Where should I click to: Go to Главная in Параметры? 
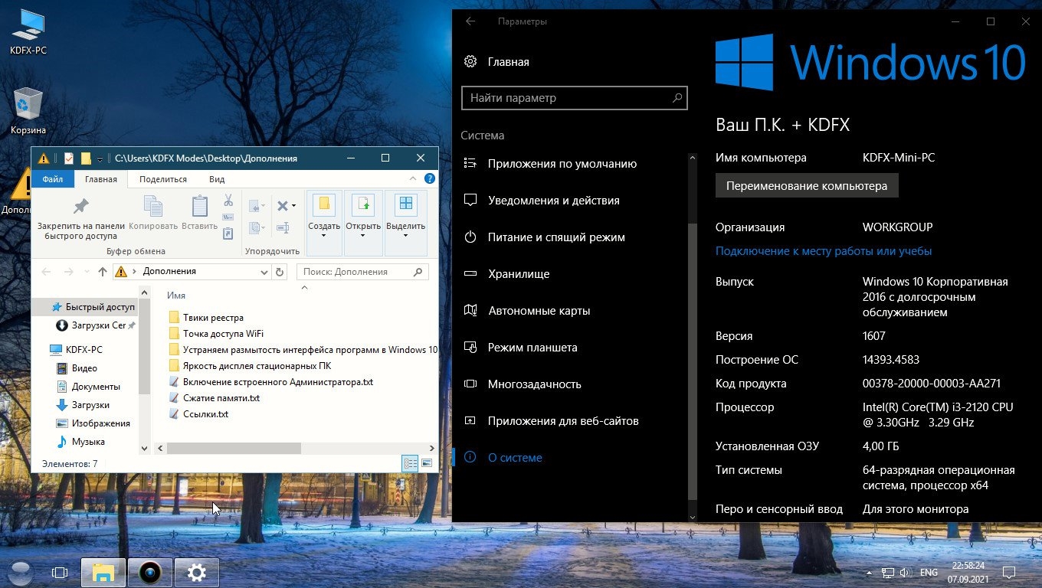click(x=508, y=62)
